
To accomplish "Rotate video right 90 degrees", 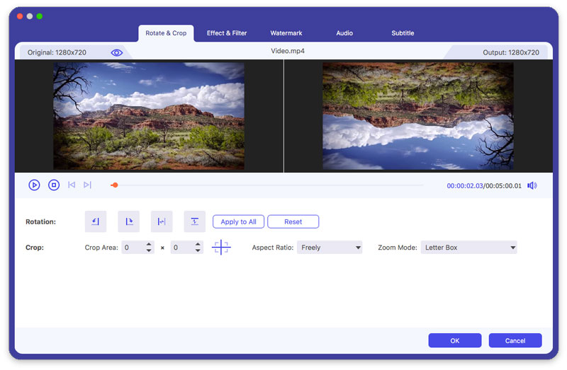I will pyautogui.click(x=129, y=221).
